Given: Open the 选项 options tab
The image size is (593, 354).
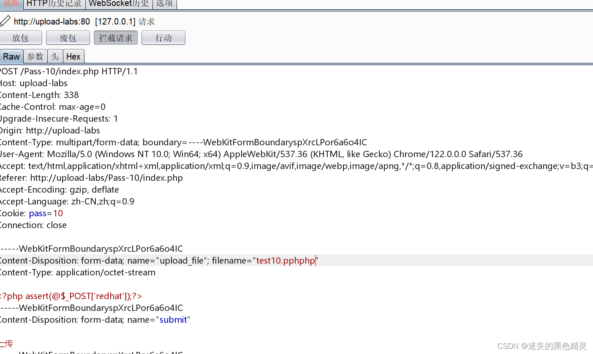Looking at the screenshot, I should [x=164, y=4].
